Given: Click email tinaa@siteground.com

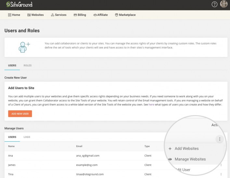Looking at the screenshot, I should pyautogui.click(x=90, y=174).
